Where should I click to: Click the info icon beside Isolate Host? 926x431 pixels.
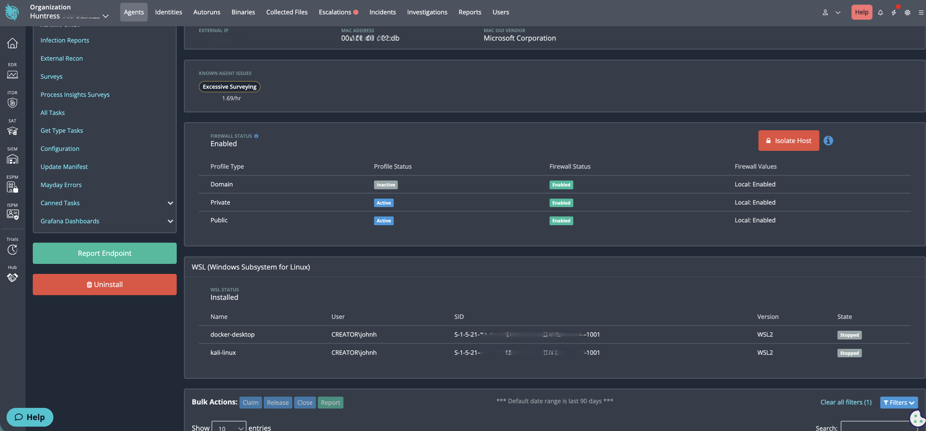[828, 141]
